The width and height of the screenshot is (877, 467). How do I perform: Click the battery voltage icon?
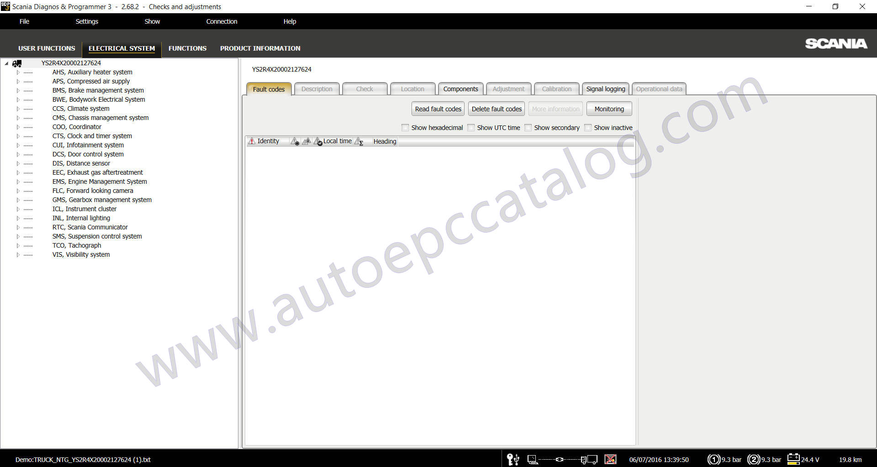tap(793, 459)
